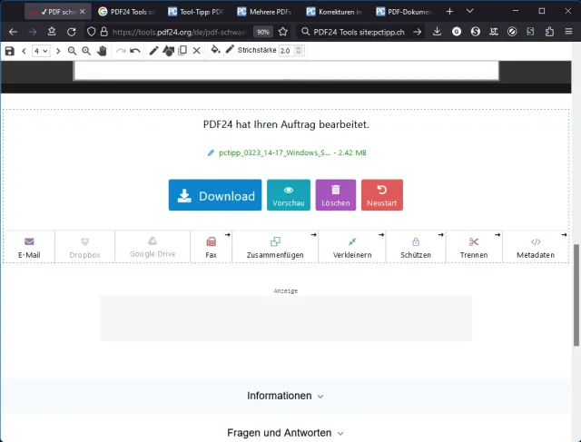Open the list all tabs chevron

470,11
